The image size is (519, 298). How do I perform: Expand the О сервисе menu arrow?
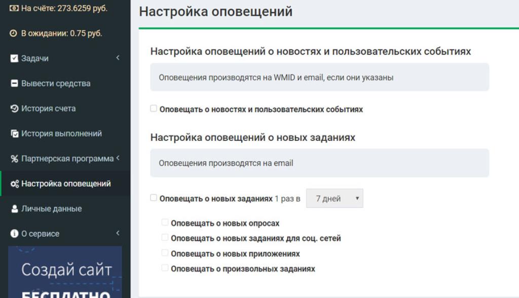pos(118,233)
